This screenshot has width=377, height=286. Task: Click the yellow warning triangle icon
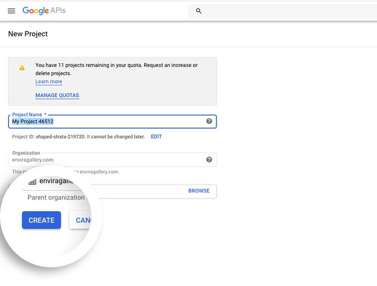point(22,68)
